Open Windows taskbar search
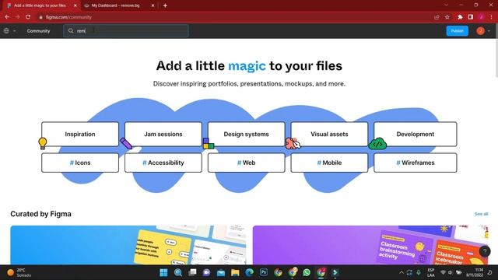Viewport: 498px width, 280px height. click(178, 272)
